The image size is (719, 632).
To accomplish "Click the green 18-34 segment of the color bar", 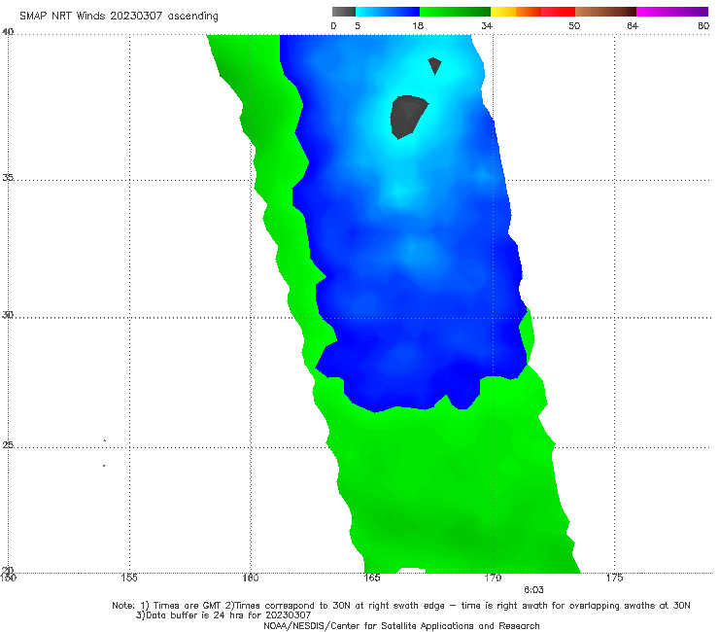I will 456,12.
